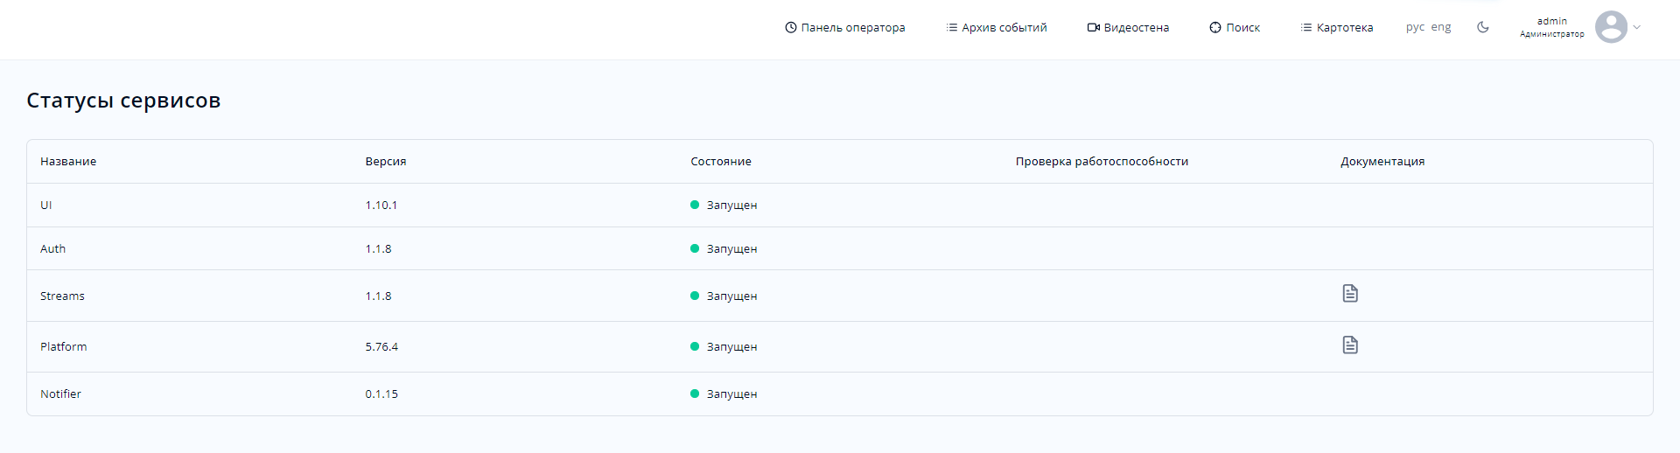Select the Auth service name
The height and width of the screenshot is (453, 1680).
(53, 249)
